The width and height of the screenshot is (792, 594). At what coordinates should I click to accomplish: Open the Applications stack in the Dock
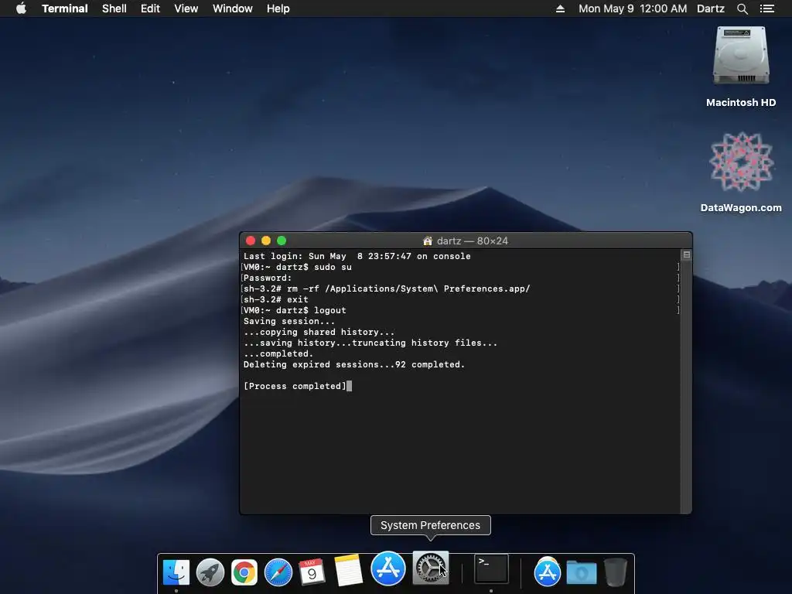tap(547, 572)
